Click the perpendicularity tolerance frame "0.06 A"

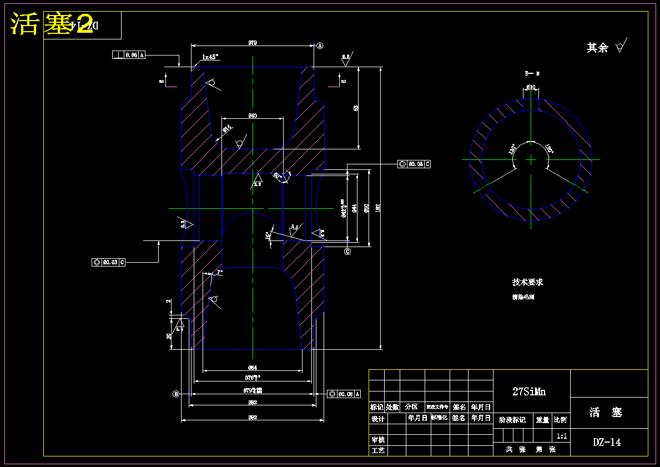point(129,55)
